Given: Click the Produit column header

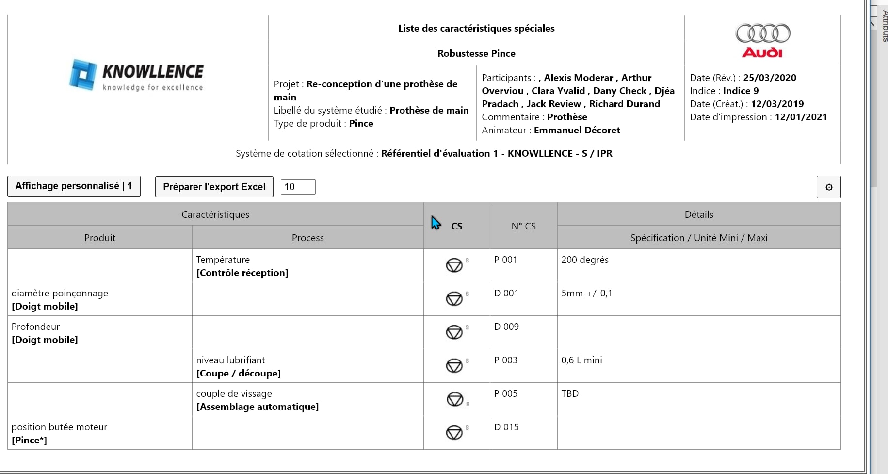Looking at the screenshot, I should (100, 238).
